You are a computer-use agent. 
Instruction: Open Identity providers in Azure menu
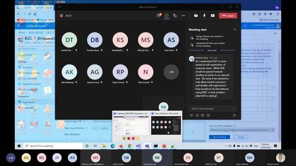coord(31,73)
